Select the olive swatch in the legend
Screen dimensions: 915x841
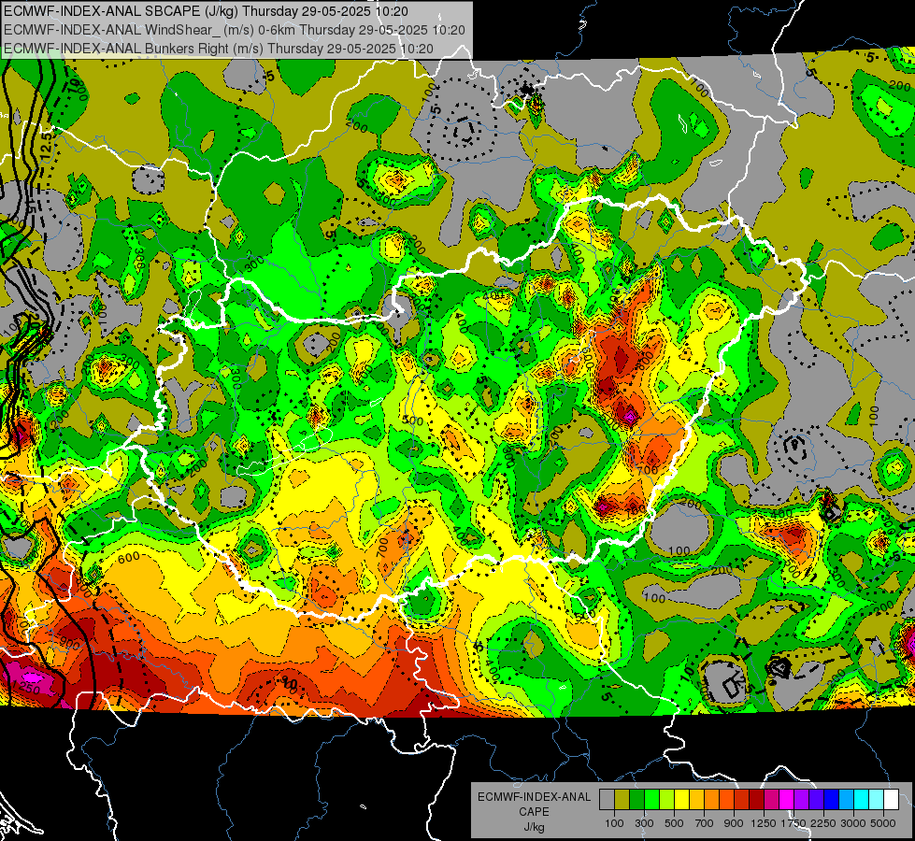point(622,799)
